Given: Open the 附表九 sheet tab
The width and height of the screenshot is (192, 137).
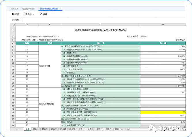Looking at the screenshot, I should pyautogui.click(x=109, y=129).
